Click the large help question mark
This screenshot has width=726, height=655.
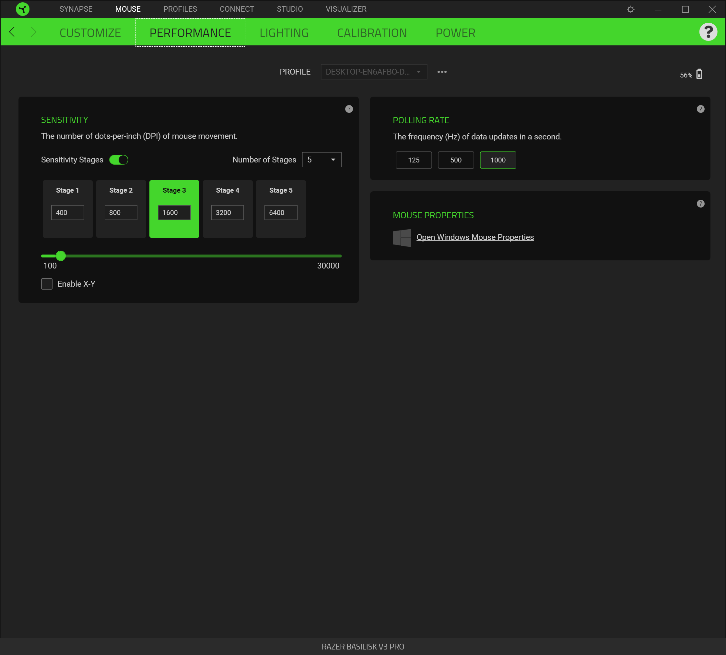708,32
